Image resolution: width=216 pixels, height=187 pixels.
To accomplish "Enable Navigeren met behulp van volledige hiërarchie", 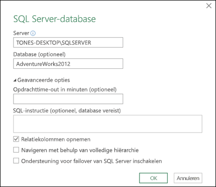I will click(x=16, y=150).
